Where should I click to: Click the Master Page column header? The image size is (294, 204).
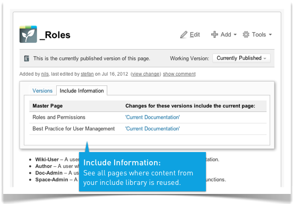[48, 106]
